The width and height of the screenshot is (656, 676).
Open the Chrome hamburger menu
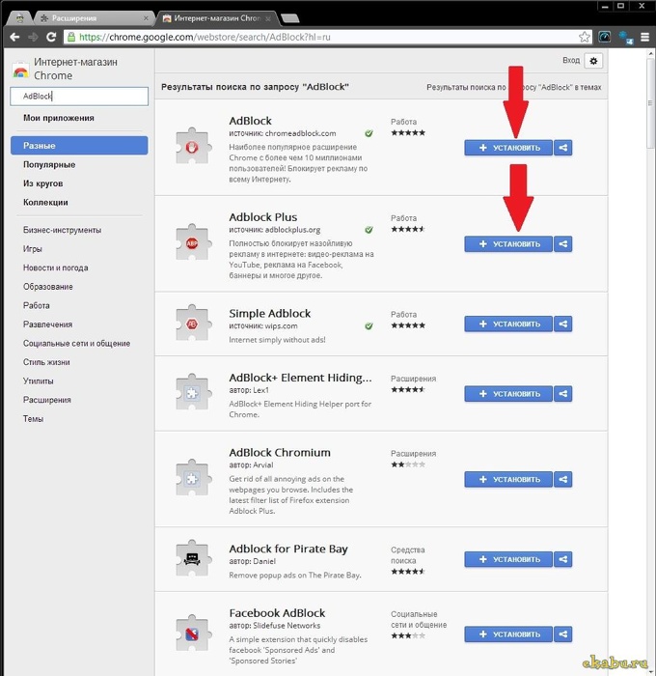click(x=644, y=37)
